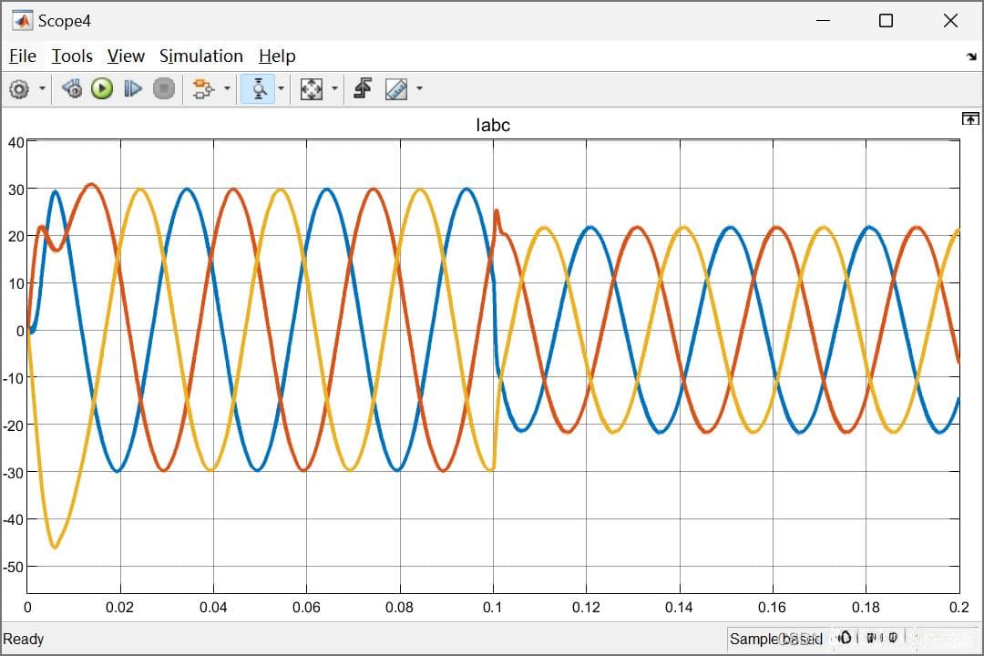Open Configuration Properties gear icon
This screenshot has height=656, width=984.
(x=19, y=89)
